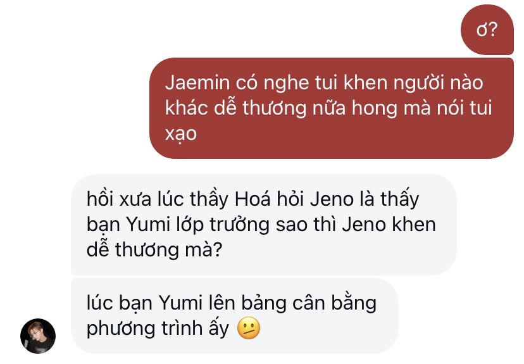
Task: Click "phương trình ấy" in the last message
Action: click(158, 329)
